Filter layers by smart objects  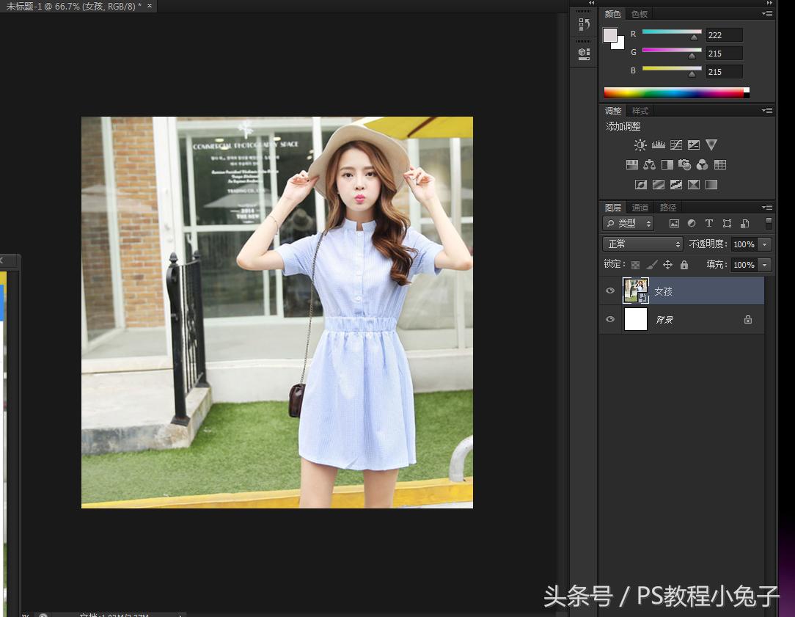point(745,224)
